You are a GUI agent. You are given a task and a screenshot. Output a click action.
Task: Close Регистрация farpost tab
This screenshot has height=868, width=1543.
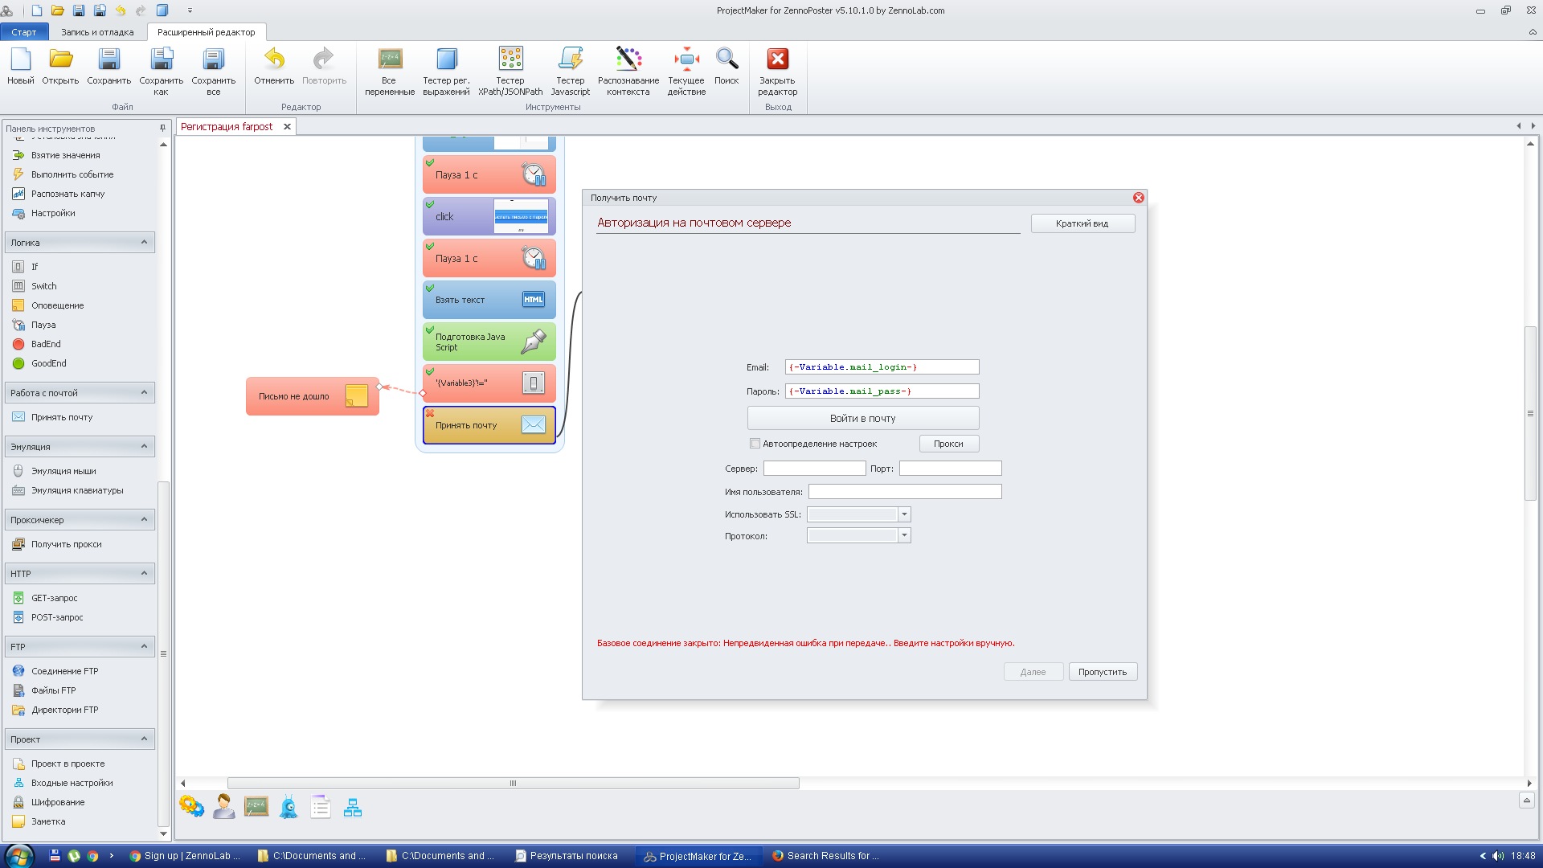click(287, 126)
